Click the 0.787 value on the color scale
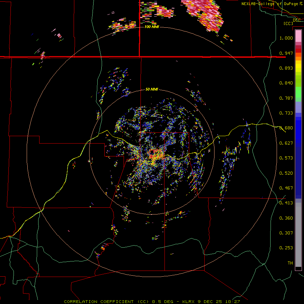Viewport: 304px width, 304px height. click(x=286, y=98)
